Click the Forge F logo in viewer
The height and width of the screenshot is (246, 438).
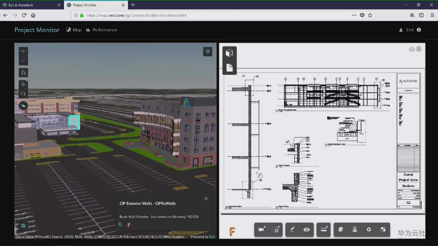[x=232, y=232]
